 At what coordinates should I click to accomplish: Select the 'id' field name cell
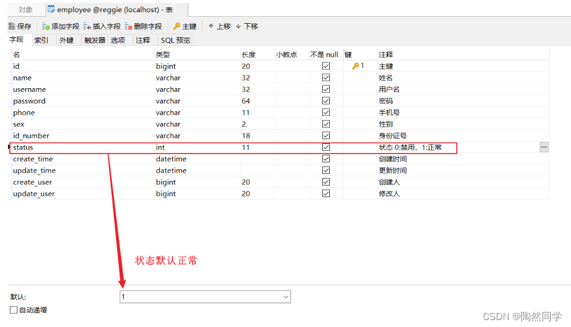[x=82, y=66]
